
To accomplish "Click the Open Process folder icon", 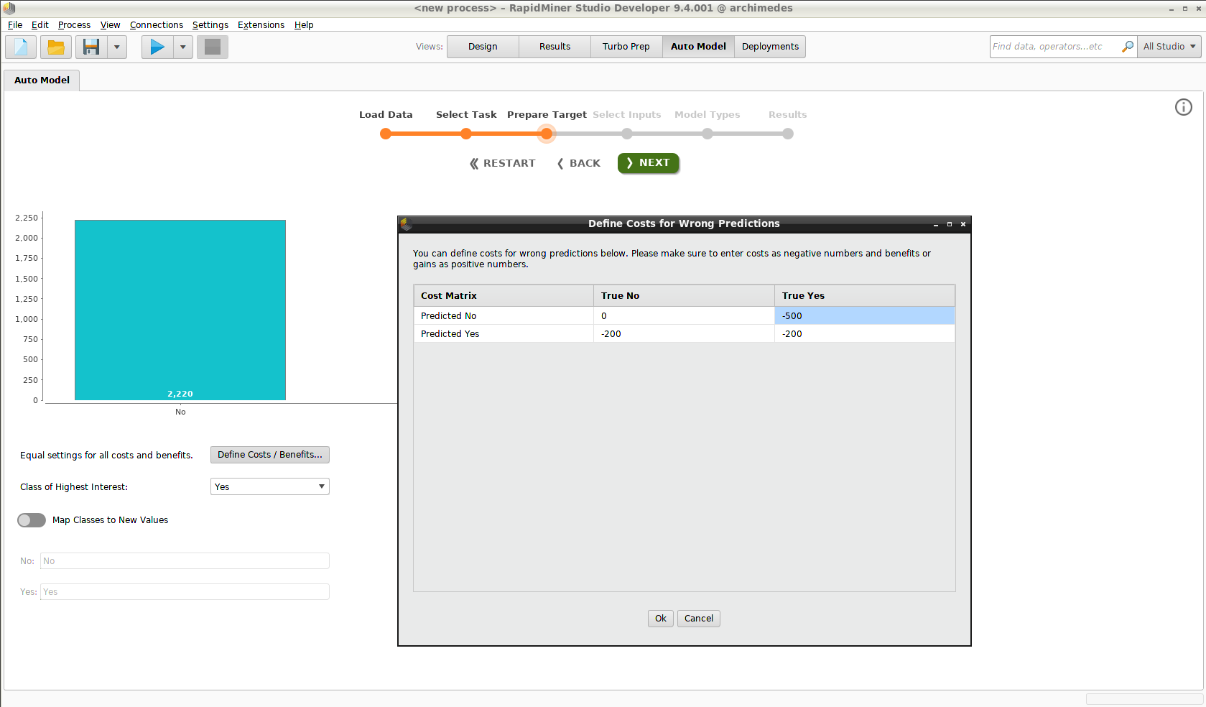I will tap(56, 47).
